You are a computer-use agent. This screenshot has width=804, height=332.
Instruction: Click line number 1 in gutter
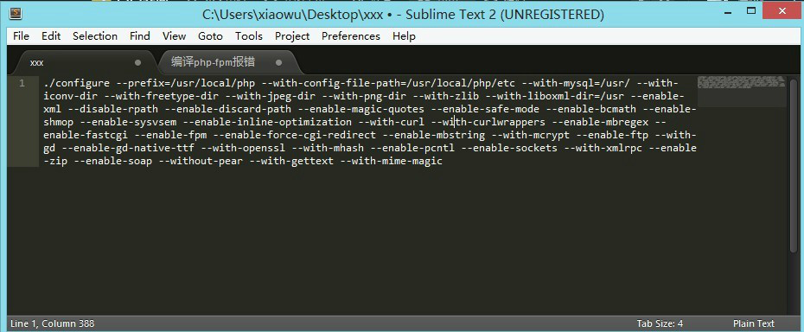click(x=22, y=83)
